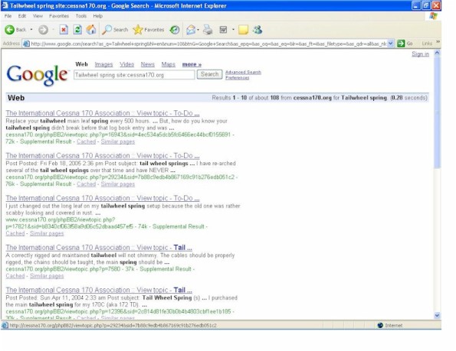This screenshot has width=456, height=351.
Task: Click the page icon in address bar
Action: (x=26, y=44)
